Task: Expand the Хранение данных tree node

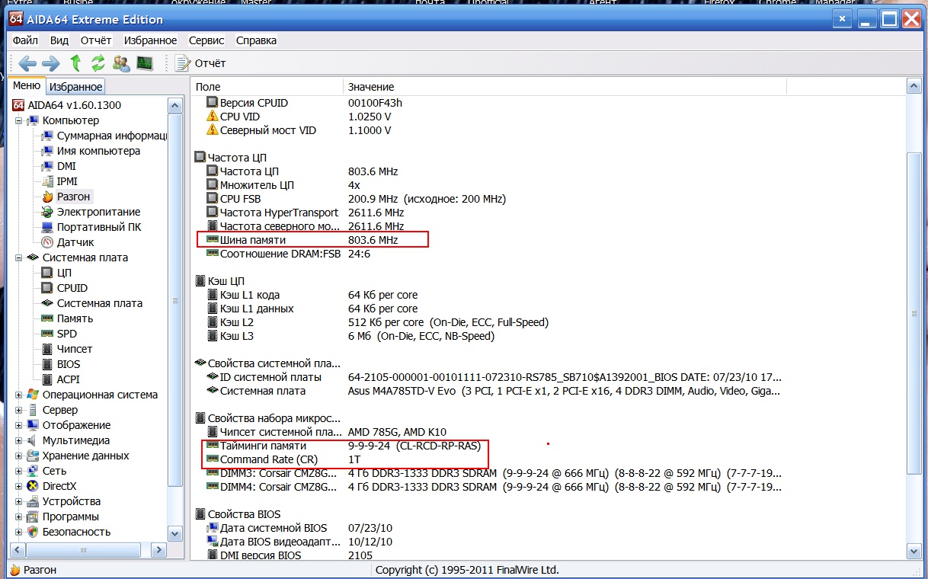Action: point(19,456)
